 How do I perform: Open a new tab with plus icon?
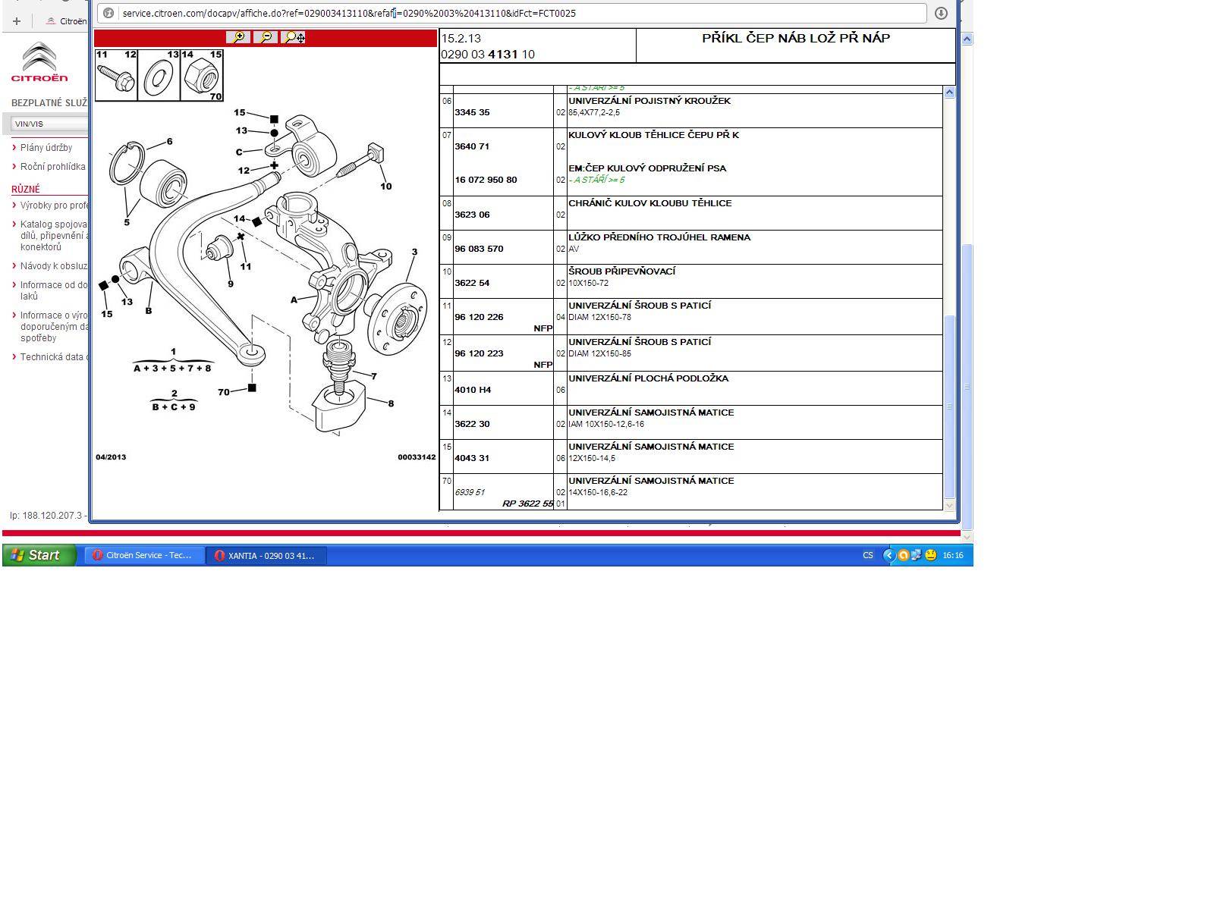[16, 21]
